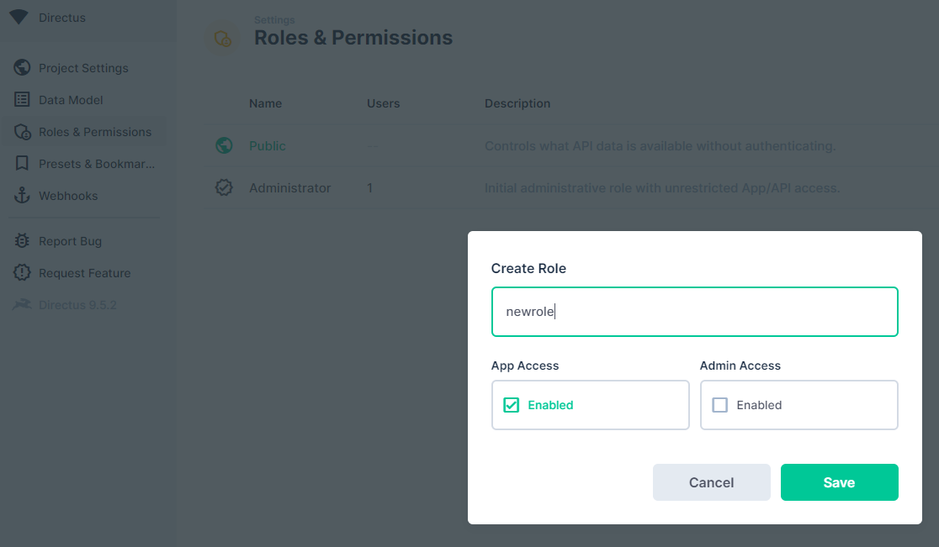This screenshot has width=939, height=547.
Task: Select the Data Model sidebar icon
Action: click(21, 99)
